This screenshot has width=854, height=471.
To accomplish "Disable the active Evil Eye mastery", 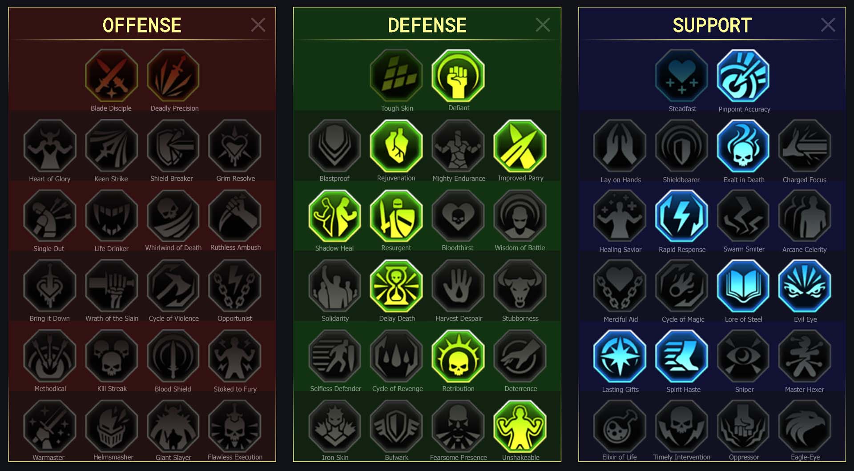I will click(x=805, y=286).
